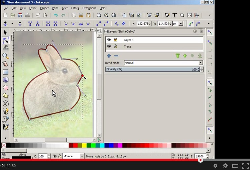Image resolution: width=250 pixels, height=170 pixels.
Task: Toggle visibility eye of Layer 1
Action: coord(109,40)
